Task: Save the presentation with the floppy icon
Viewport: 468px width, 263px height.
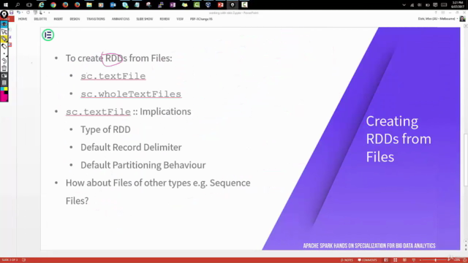Action: click(12, 12)
